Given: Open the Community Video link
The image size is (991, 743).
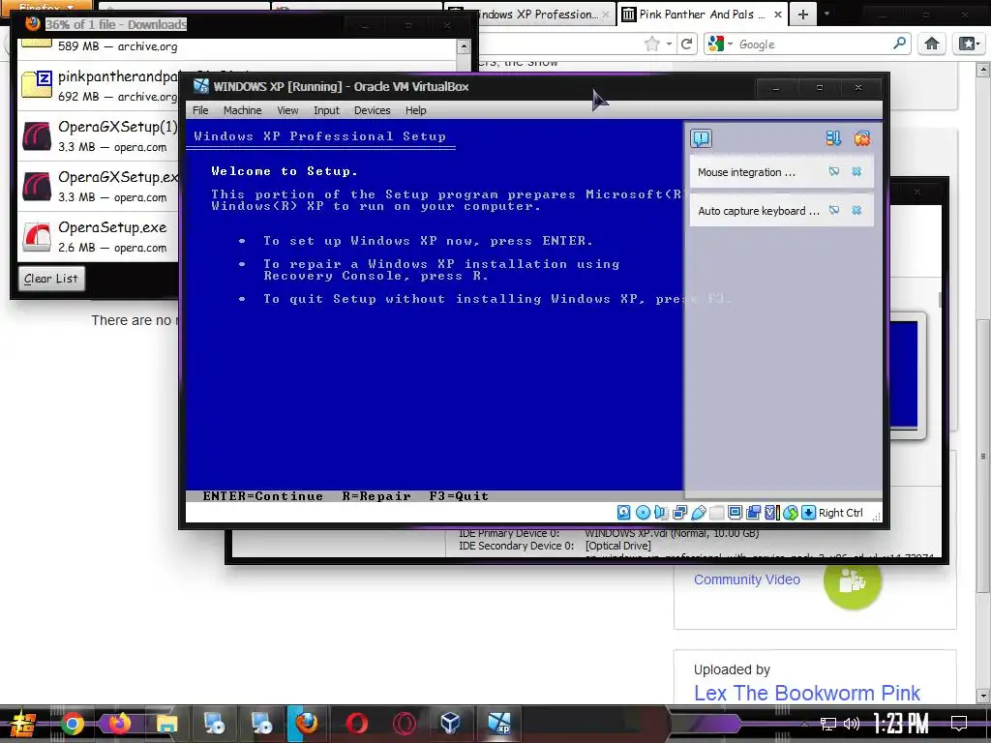Looking at the screenshot, I should [747, 580].
